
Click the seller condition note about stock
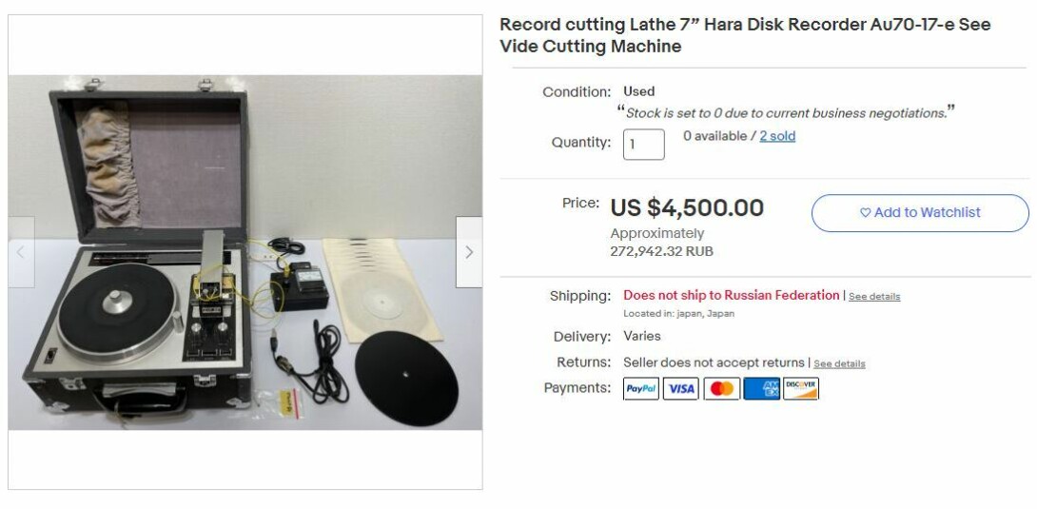pyautogui.click(x=786, y=112)
